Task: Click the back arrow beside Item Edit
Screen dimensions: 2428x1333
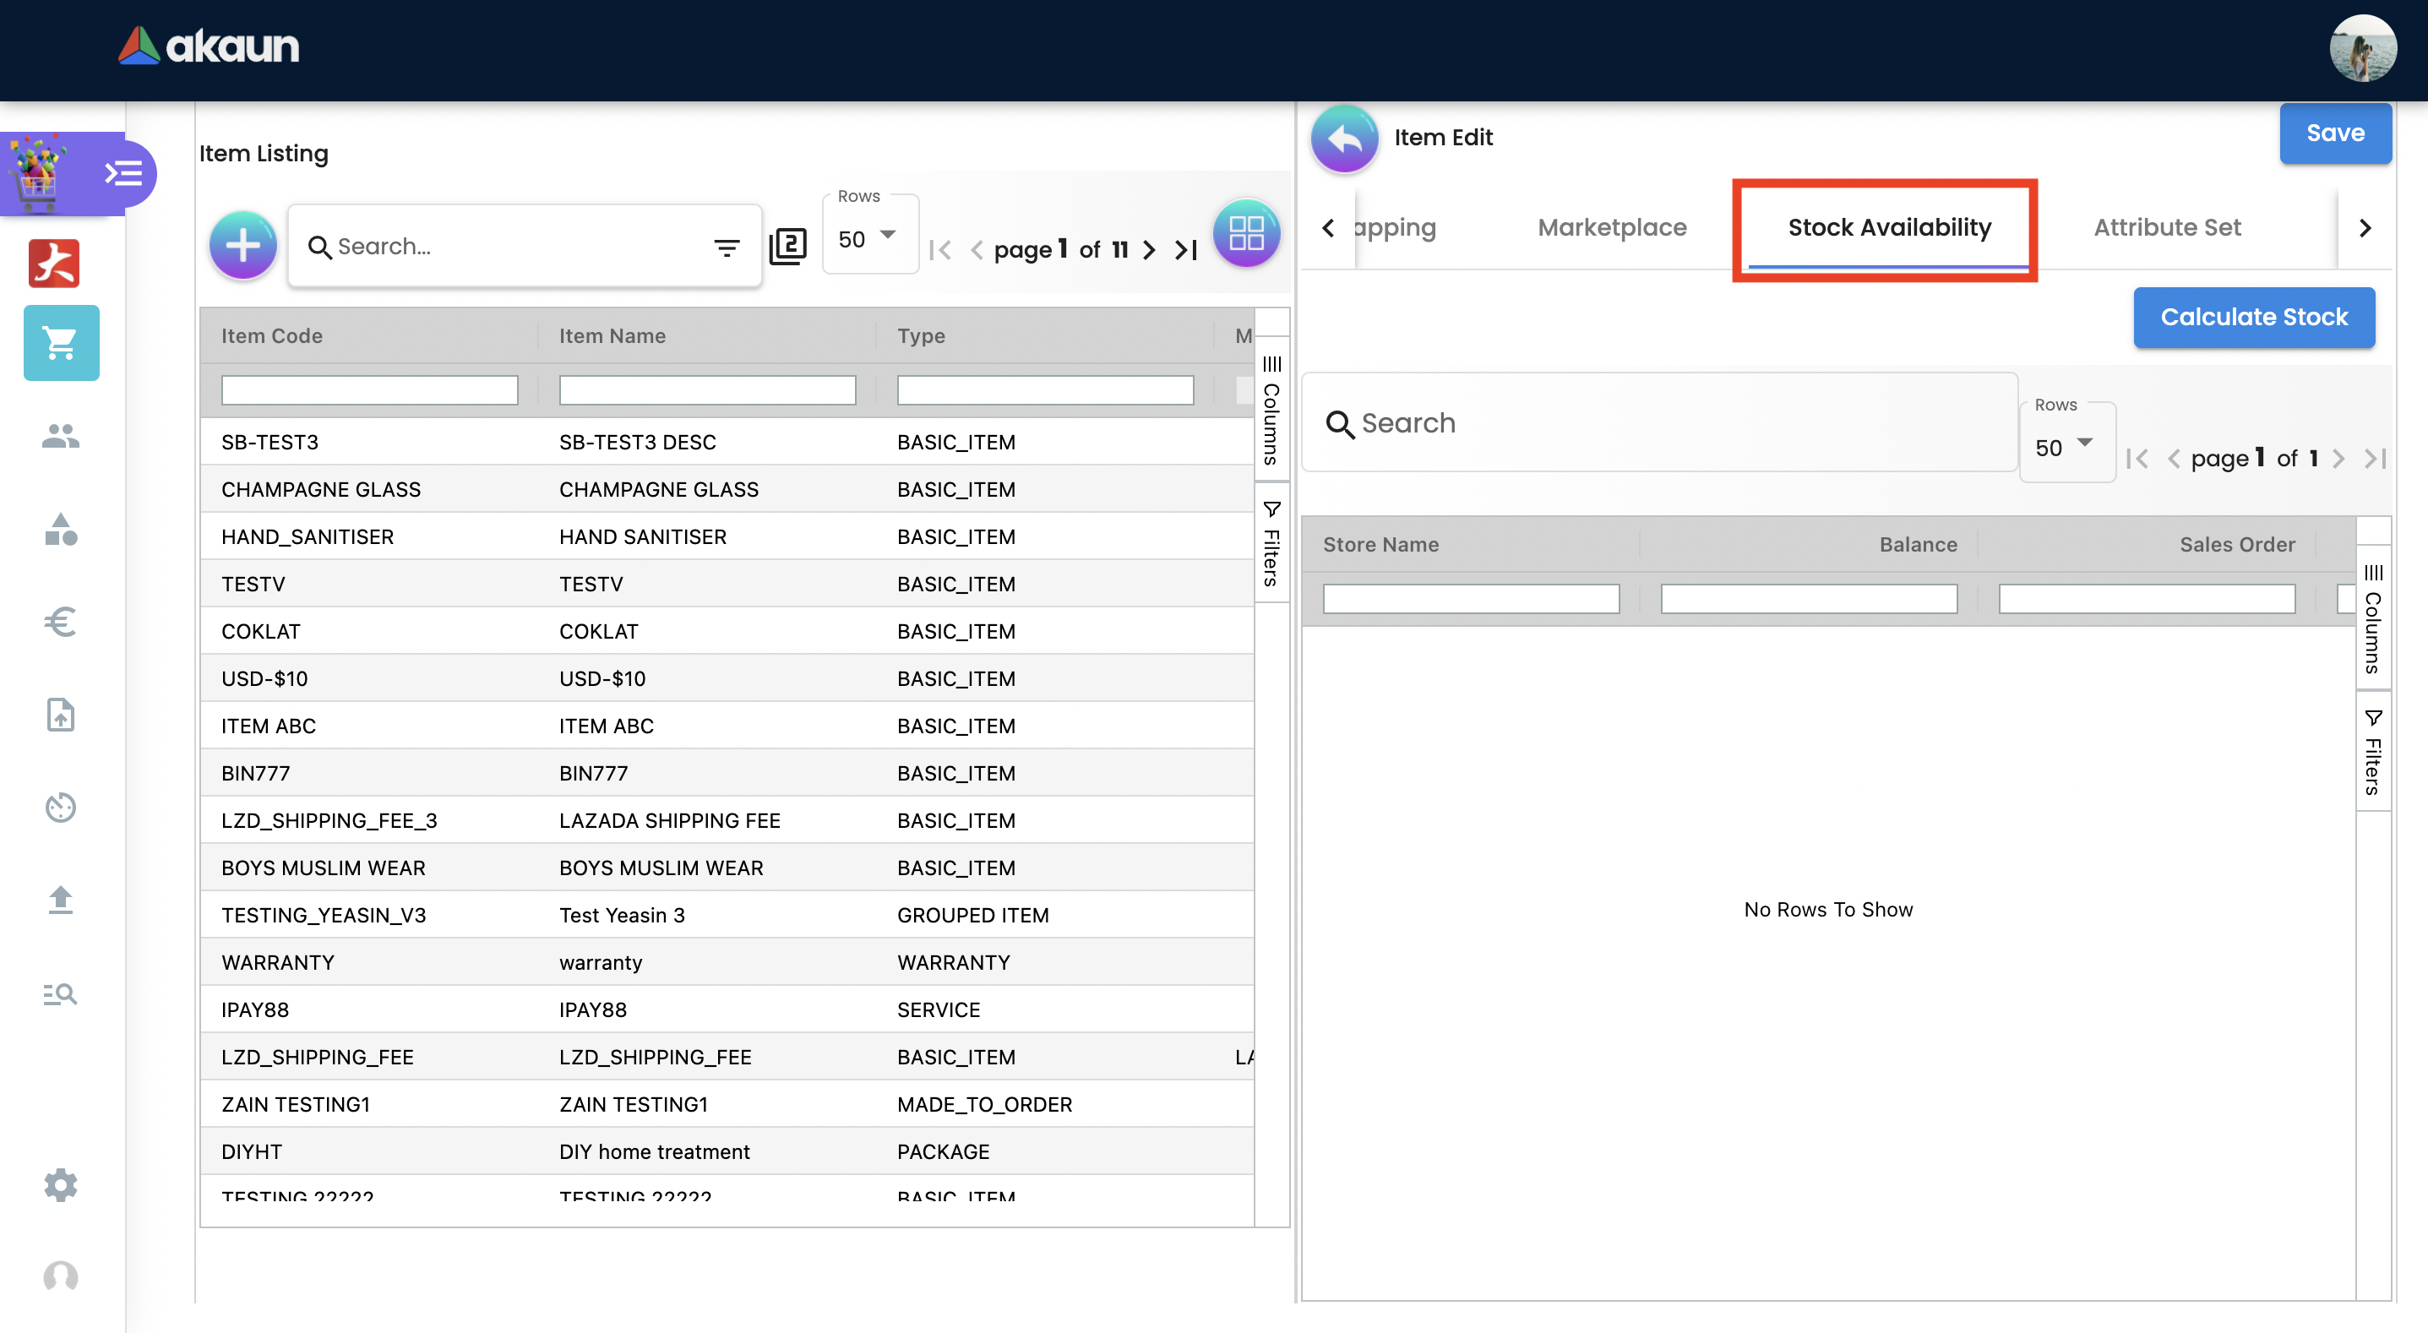Action: coord(1344,139)
